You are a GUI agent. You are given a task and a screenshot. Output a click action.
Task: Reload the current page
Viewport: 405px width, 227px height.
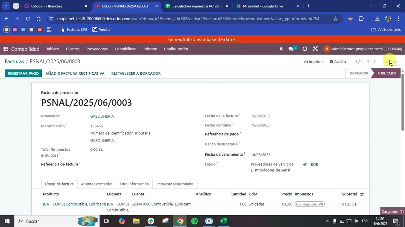coord(28,19)
